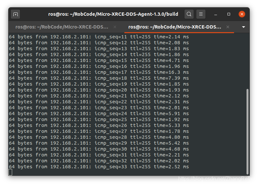Close the second terminal tab
The width and height of the screenshot is (258, 185).
coord(228,27)
